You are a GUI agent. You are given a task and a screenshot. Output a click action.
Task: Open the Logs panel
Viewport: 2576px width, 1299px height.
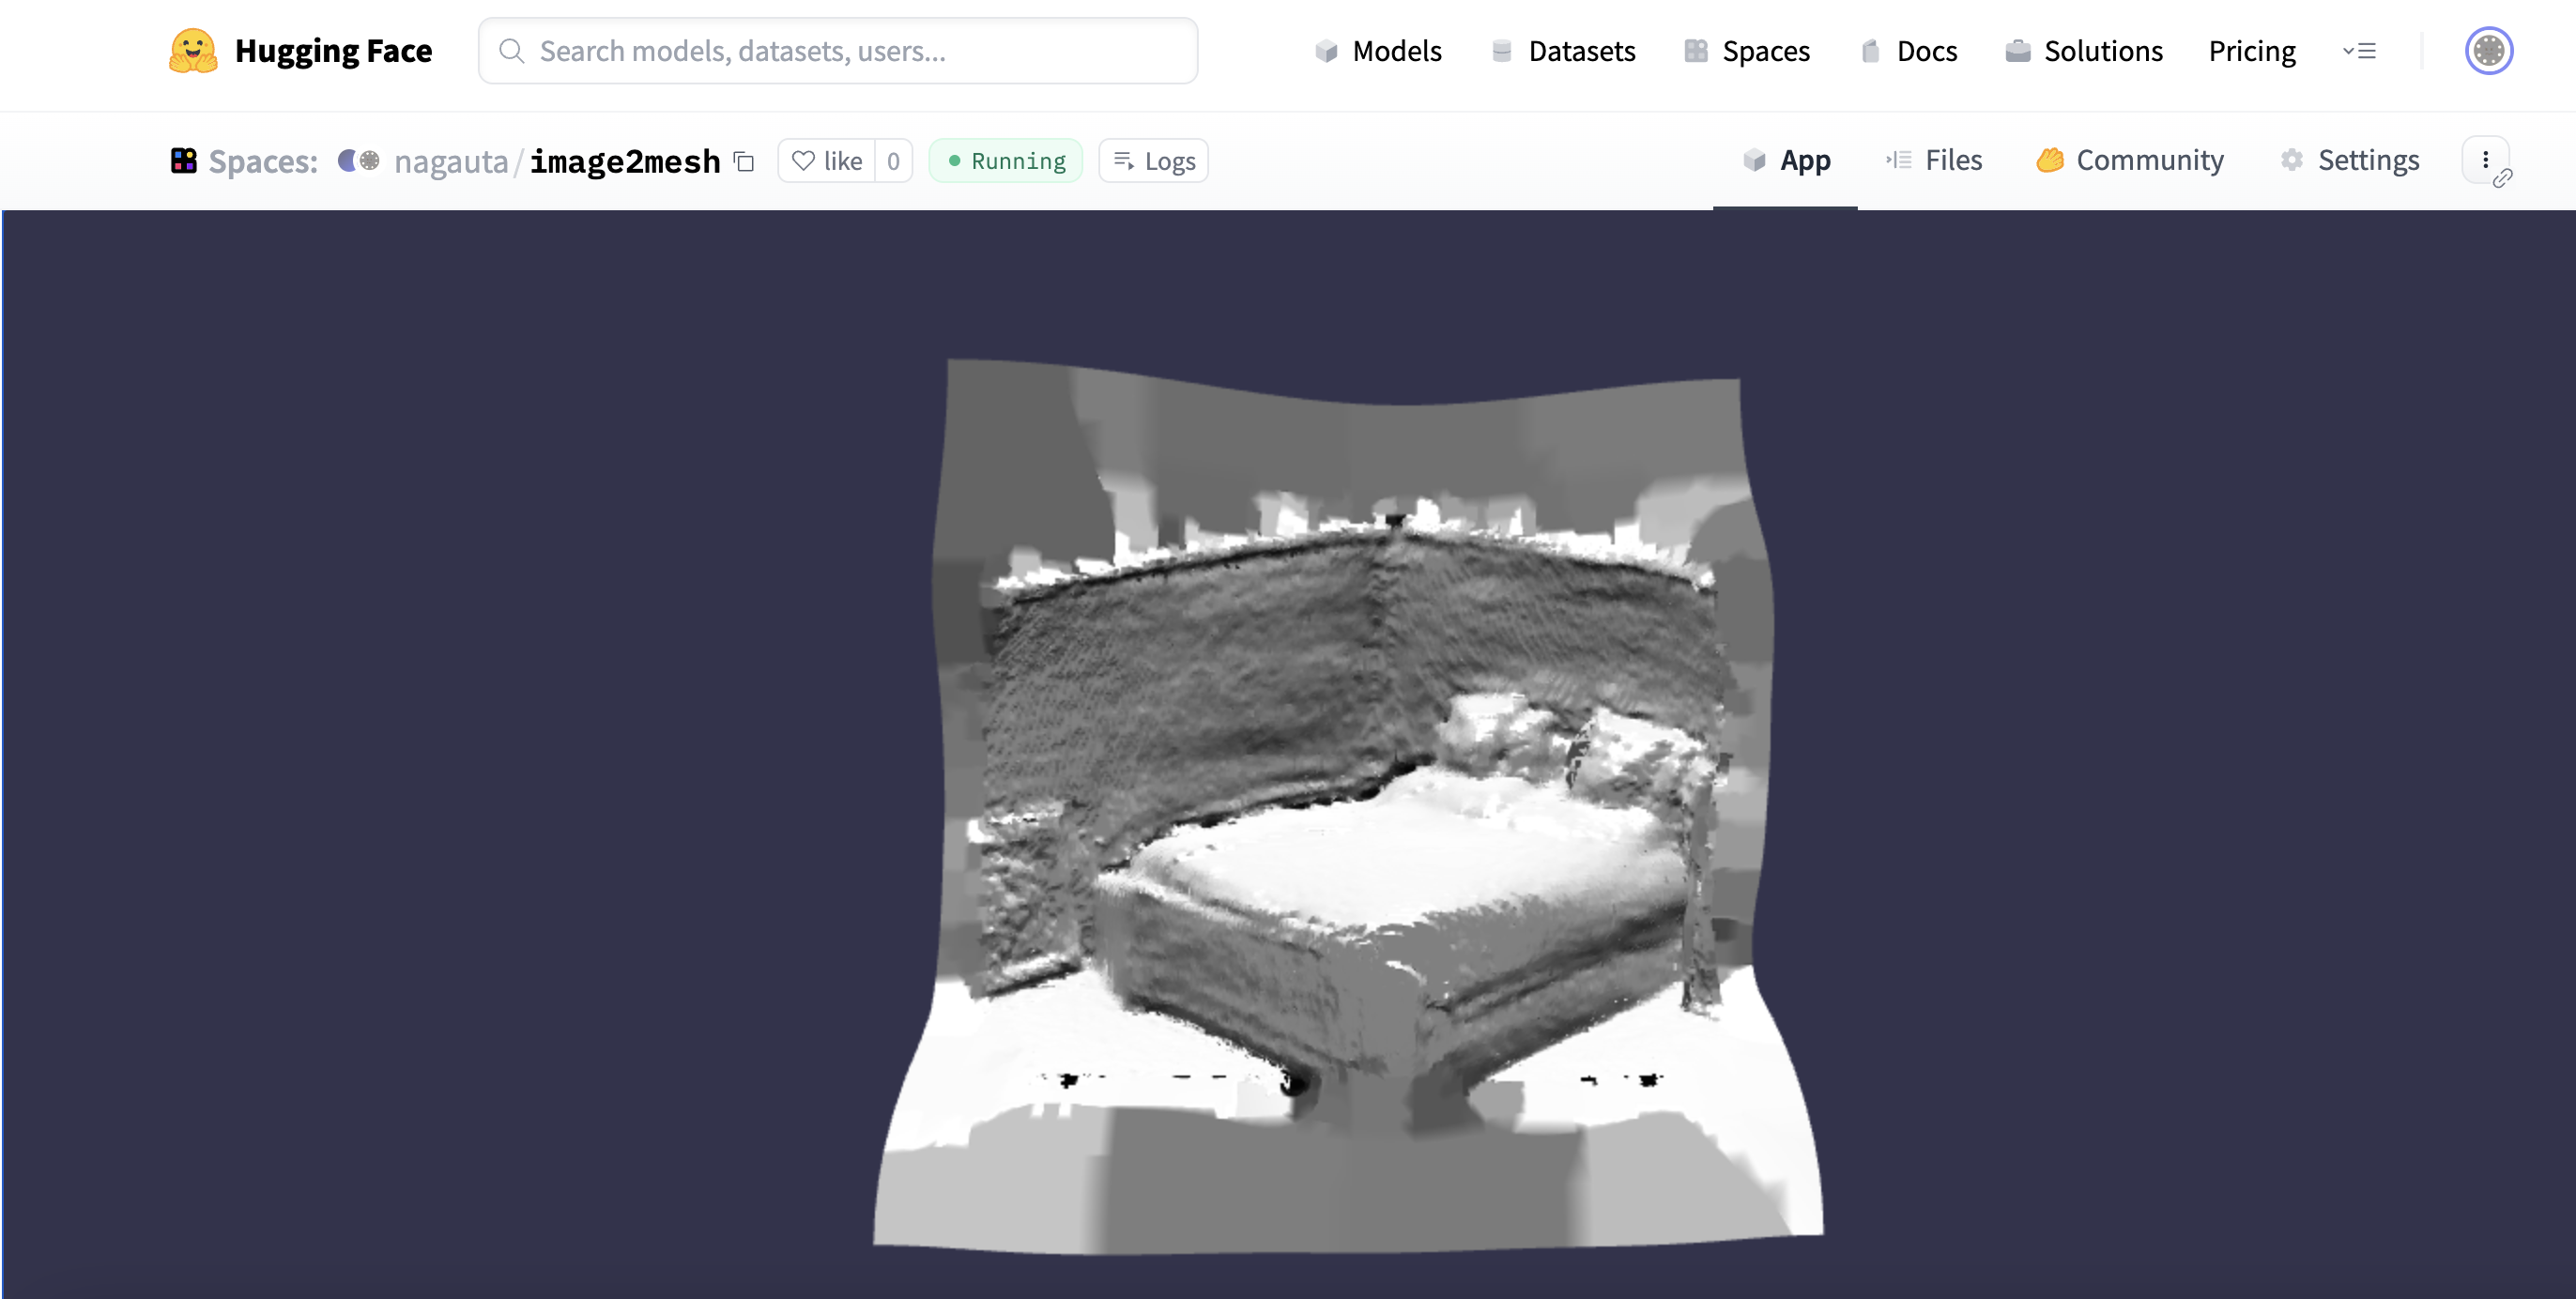pyautogui.click(x=1154, y=161)
